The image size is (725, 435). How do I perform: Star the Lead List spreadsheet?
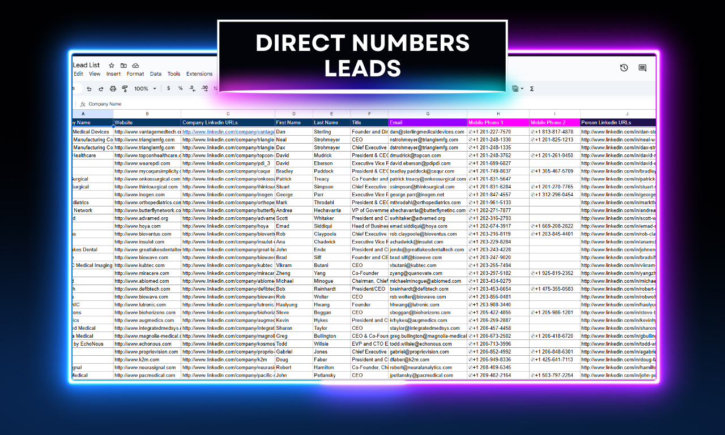112,66
